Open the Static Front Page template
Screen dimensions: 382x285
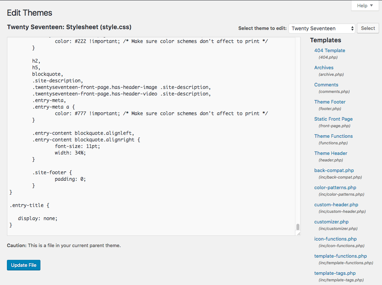coord(333,119)
